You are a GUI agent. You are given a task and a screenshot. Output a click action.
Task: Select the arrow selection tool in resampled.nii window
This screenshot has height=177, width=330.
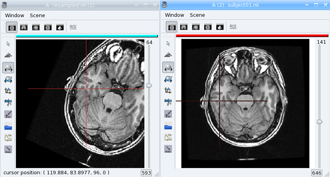pyautogui.click(x=8, y=44)
